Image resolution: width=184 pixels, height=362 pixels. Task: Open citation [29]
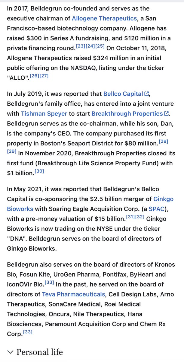tap(12, 151)
